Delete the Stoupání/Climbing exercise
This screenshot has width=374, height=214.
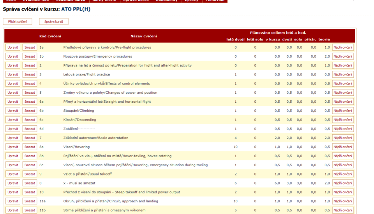pos(30,111)
